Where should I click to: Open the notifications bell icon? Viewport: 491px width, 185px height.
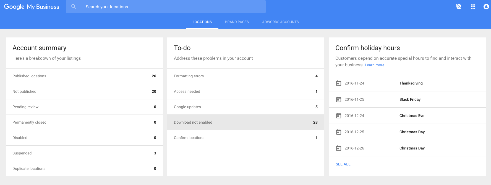486,7
